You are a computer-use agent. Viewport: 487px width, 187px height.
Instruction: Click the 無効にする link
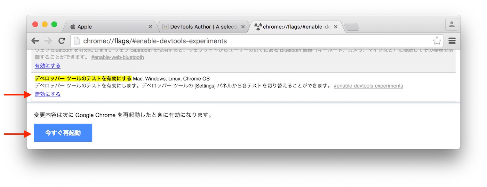pyautogui.click(x=48, y=94)
